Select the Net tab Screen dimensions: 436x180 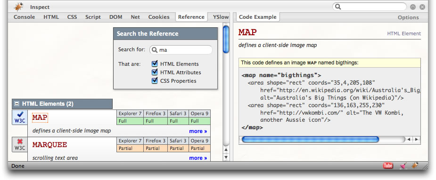click(135, 17)
